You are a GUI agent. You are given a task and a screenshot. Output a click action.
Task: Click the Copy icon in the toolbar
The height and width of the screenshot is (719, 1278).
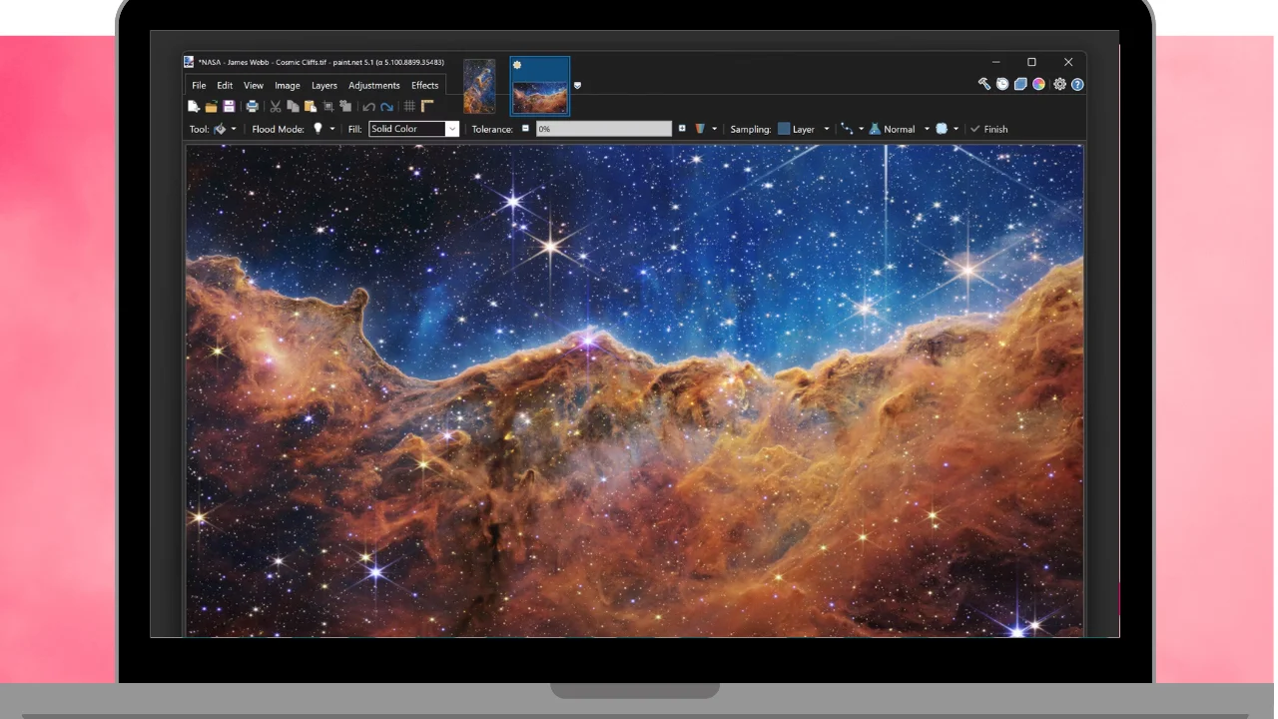click(293, 107)
